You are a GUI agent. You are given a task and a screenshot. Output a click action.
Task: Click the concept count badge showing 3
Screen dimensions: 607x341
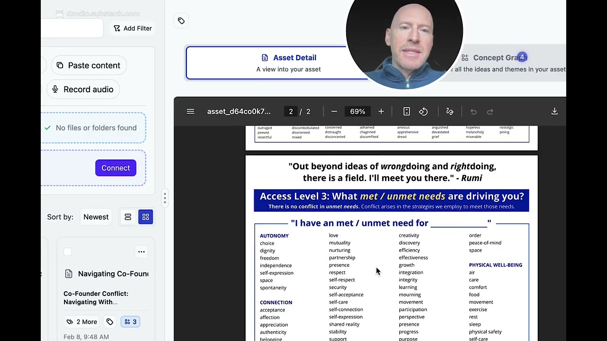(130, 322)
